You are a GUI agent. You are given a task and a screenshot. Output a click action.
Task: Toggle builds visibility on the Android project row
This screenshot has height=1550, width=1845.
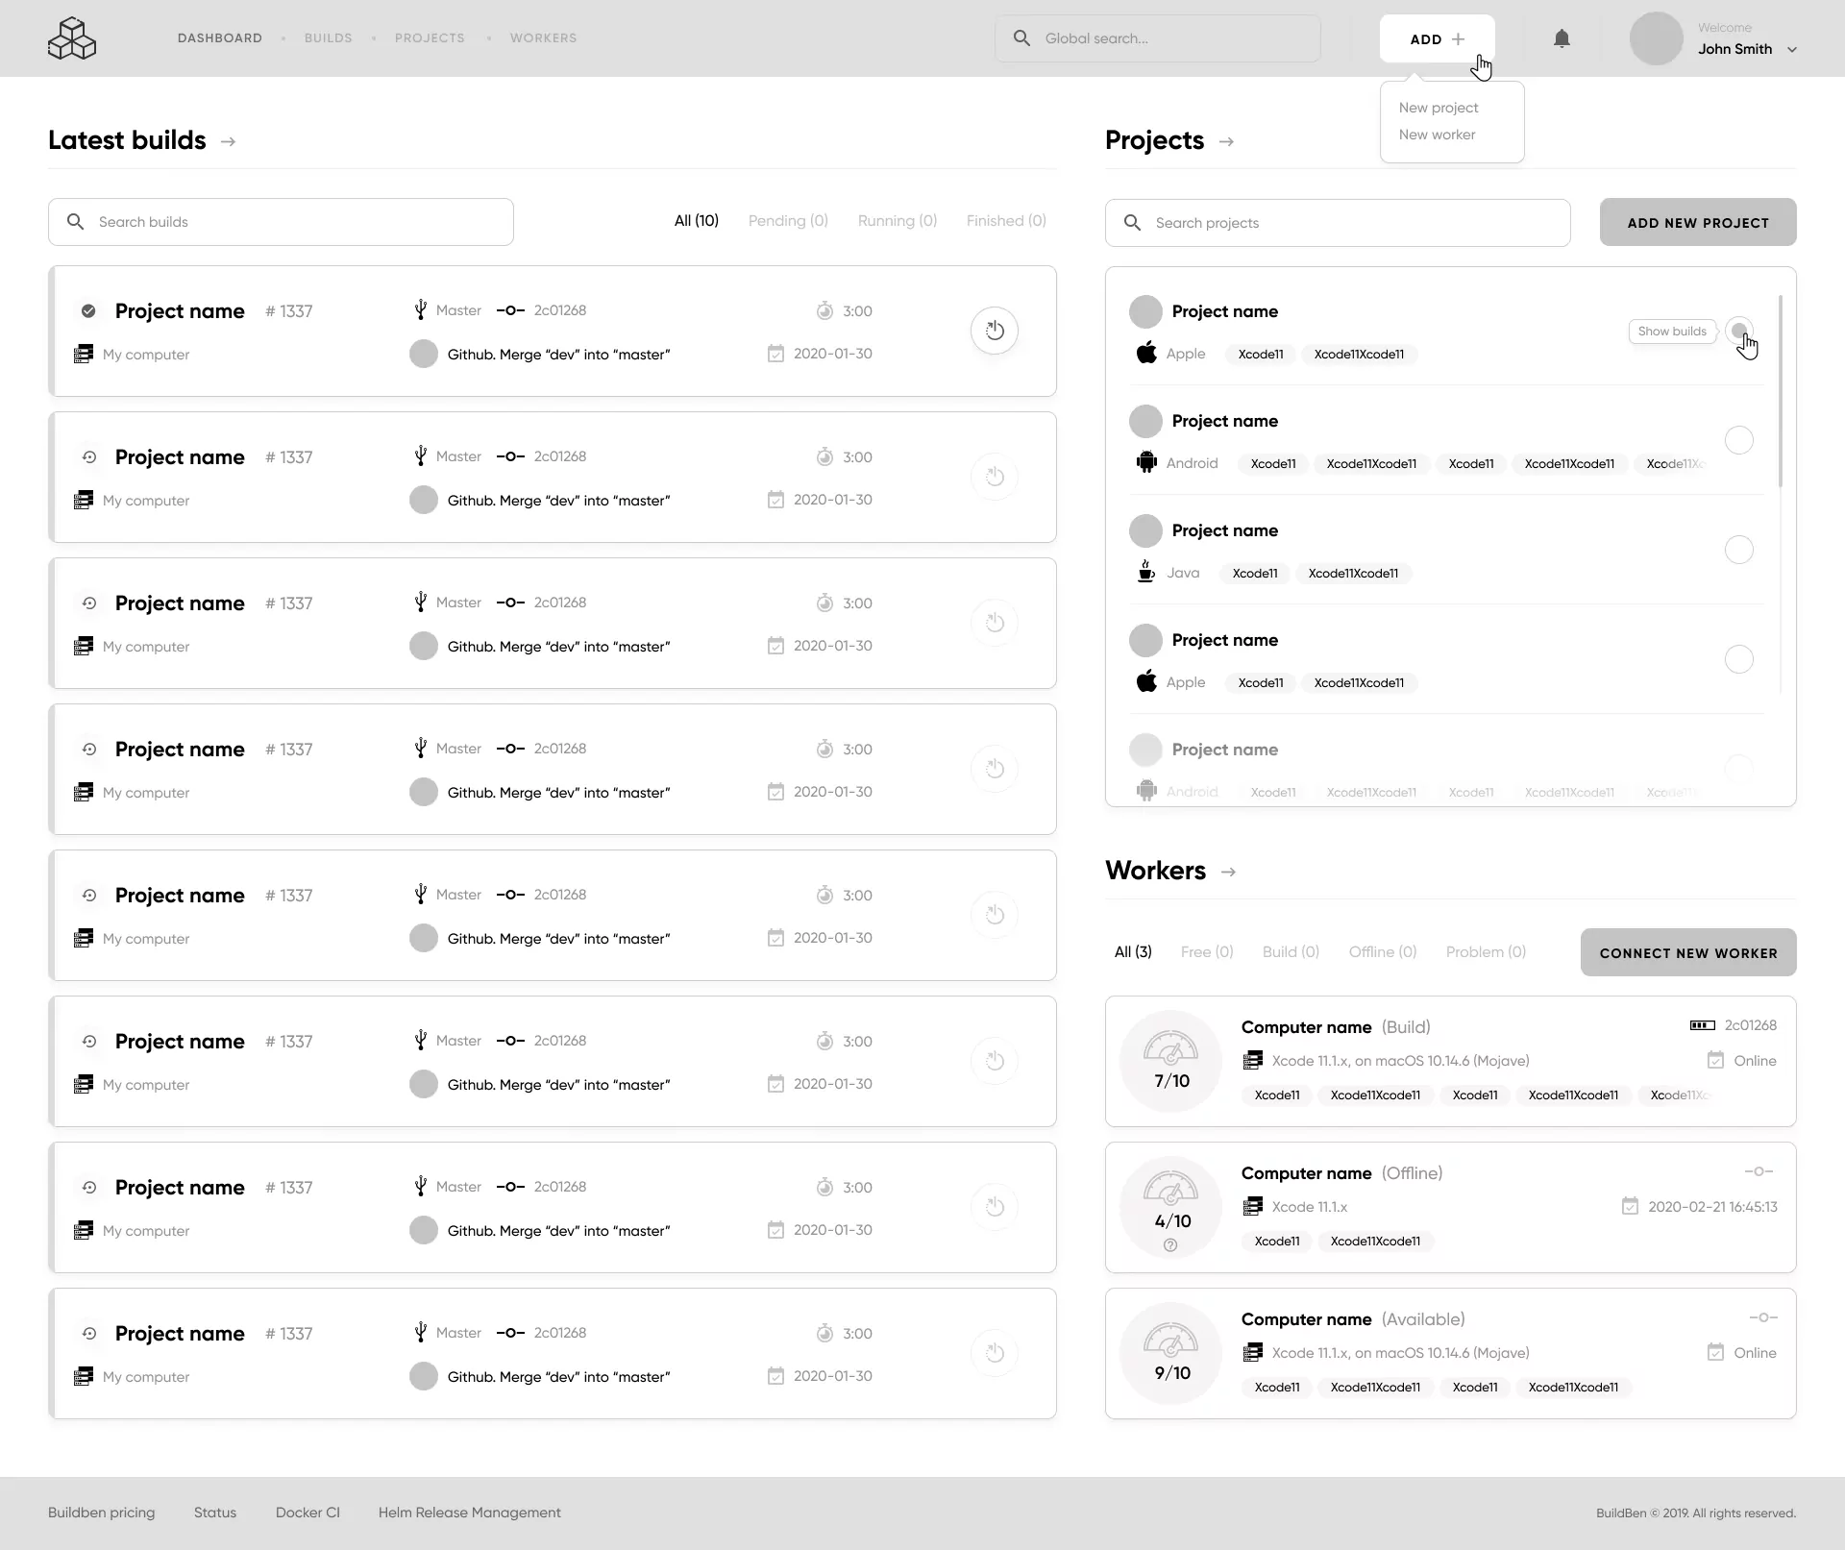[x=1738, y=441]
